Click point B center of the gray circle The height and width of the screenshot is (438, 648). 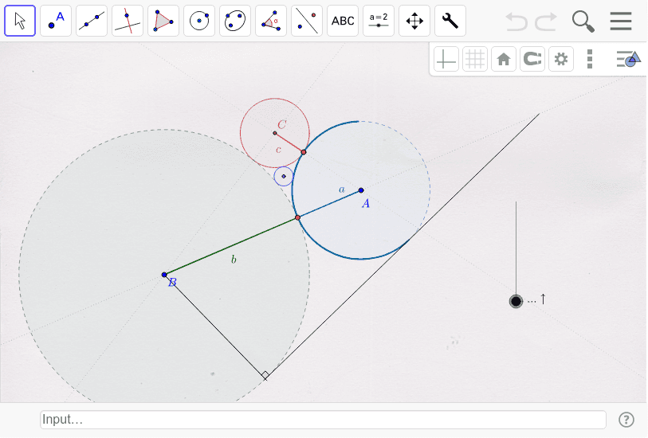click(164, 275)
